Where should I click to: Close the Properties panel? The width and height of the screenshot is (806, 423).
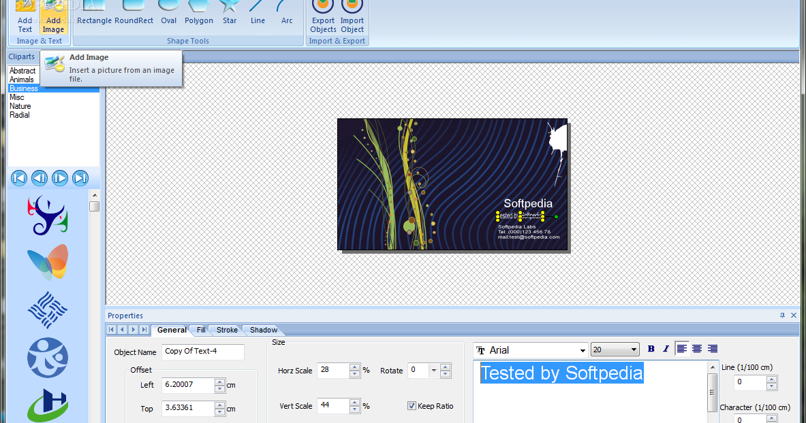coord(794,315)
